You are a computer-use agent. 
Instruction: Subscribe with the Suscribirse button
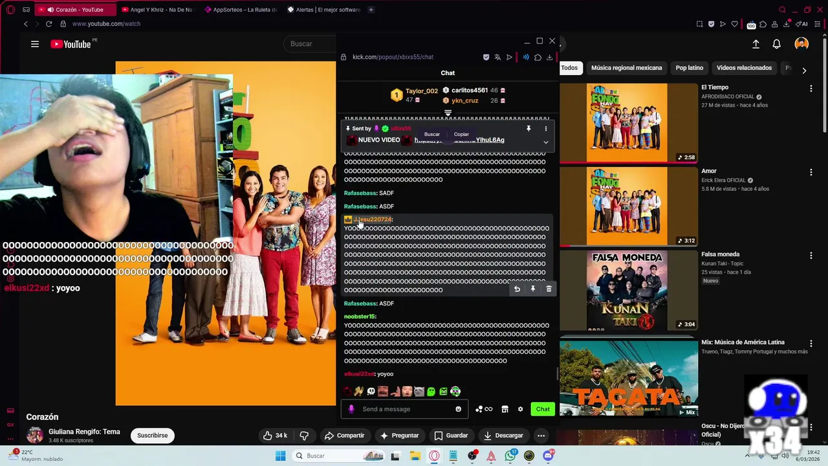click(152, 436)
